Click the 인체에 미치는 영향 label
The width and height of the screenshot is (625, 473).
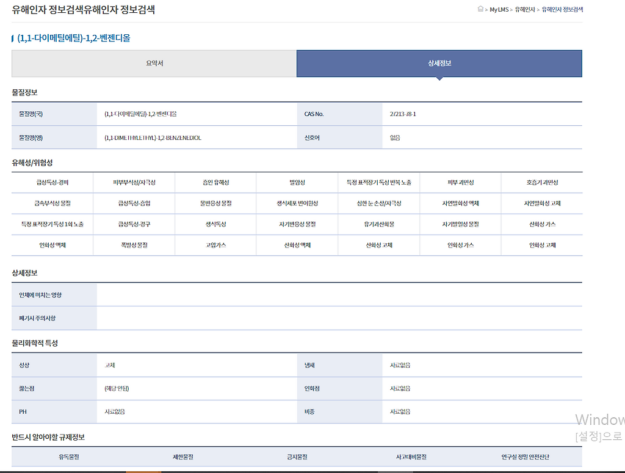click(x=40, y=295)
